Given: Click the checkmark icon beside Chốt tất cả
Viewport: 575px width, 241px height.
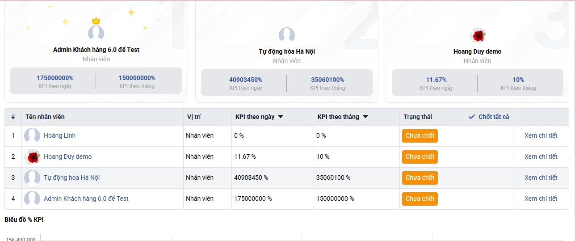Looking at the screenshot, I should pyautogui.click(x=471, y=117).
